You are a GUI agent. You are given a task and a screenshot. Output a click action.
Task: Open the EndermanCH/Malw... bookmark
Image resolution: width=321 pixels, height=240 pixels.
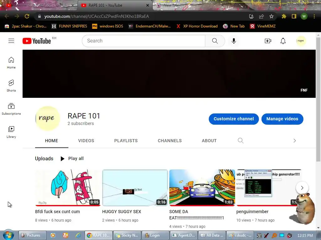click(150, 26)
